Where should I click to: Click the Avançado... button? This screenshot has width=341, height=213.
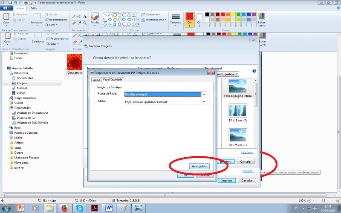click(x=198, y=166)
